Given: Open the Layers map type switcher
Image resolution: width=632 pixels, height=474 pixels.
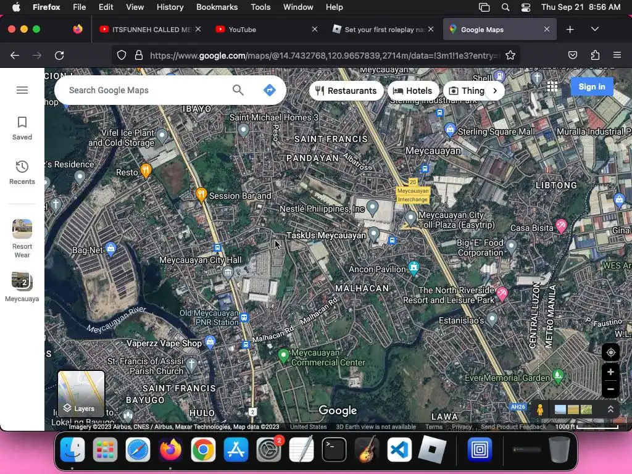Looking at the screenshot, I should click(81, 394).
